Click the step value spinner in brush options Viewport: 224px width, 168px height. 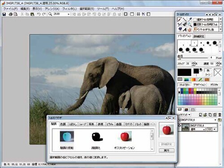pyautogui.click(x=193, y=64)
